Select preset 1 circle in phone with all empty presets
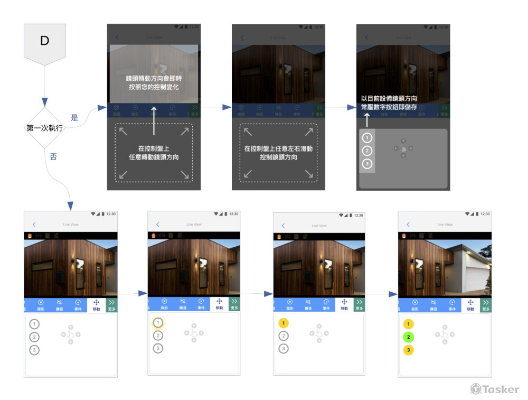The width and height of the screenshot is (528, 400). [34, 324]
